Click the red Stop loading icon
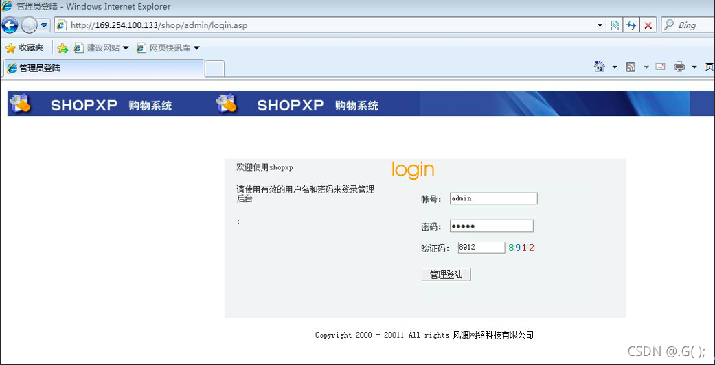 point(648,25)
